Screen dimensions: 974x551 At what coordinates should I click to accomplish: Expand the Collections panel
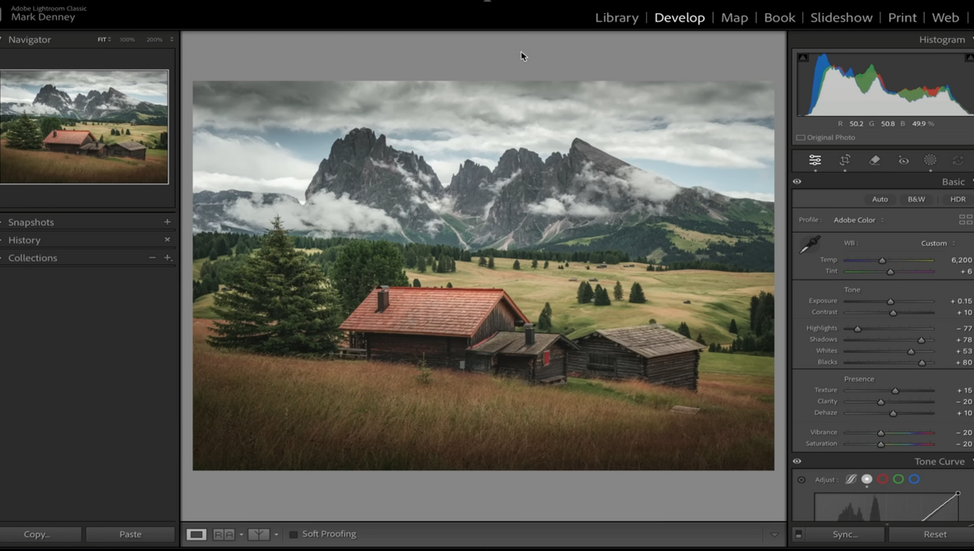coord(33,257)
